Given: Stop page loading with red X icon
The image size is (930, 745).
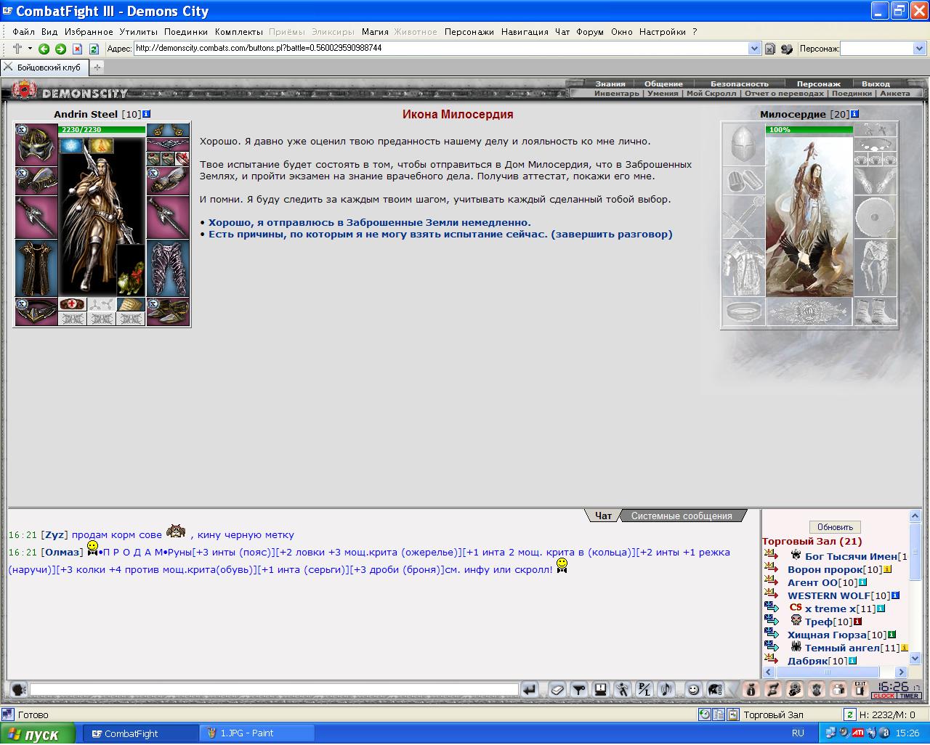Looking at the screenshot, I should point(77,49).
